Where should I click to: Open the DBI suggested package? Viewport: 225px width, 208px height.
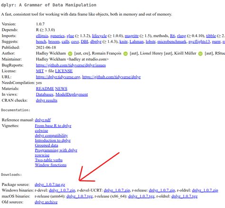[x=84, y=42]
